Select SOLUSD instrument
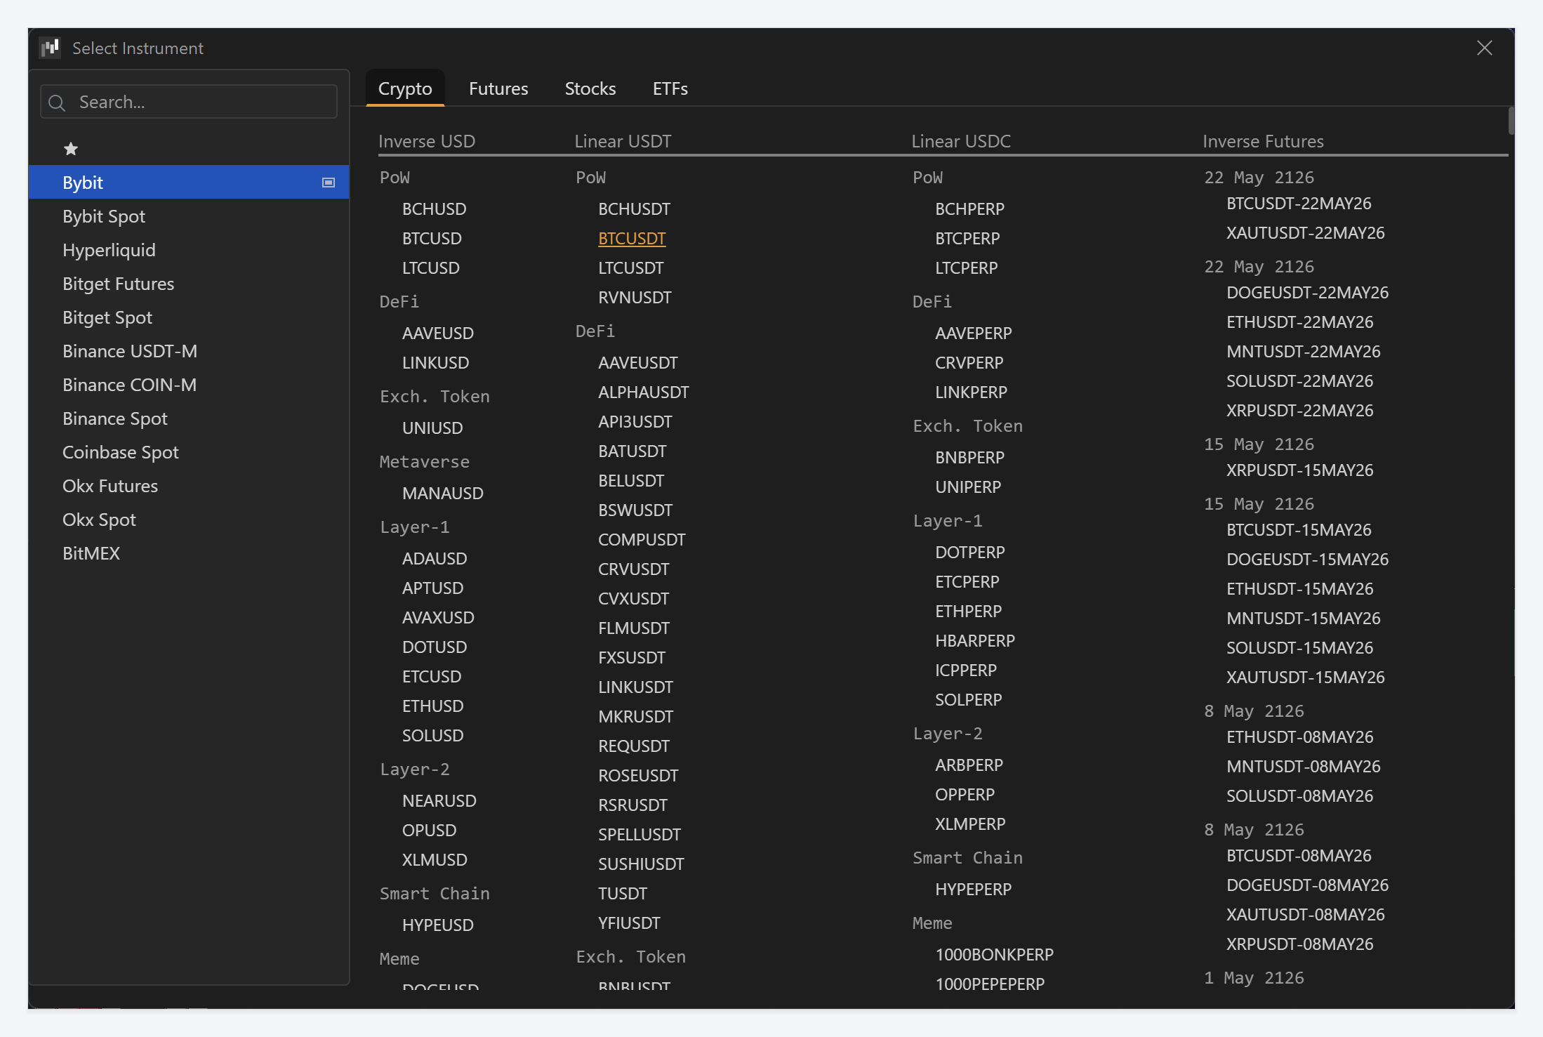 click(x=433, y=736)
